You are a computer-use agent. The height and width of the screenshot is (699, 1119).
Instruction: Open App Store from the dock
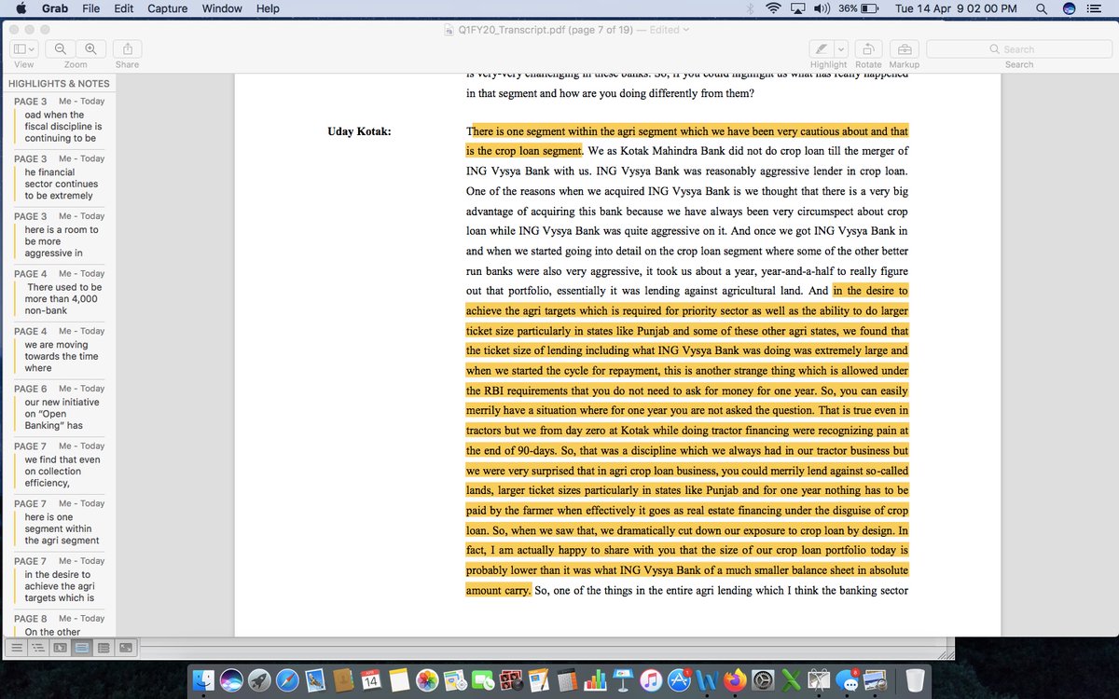tap(679, 680)
